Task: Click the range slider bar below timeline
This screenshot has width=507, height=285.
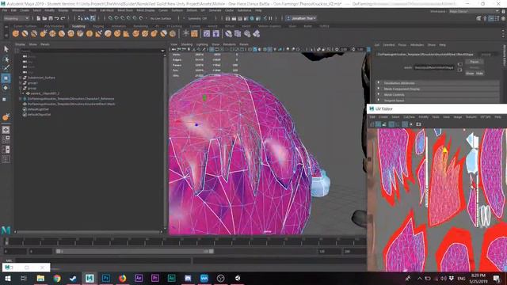Action: [135, 251]
